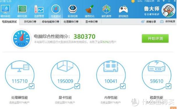
Task: Click the 磁盘性能 label
Action: [156, 97]
